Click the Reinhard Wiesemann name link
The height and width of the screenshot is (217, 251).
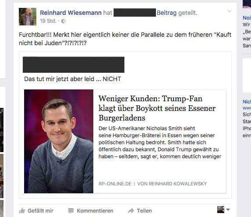tap(71, 13)
